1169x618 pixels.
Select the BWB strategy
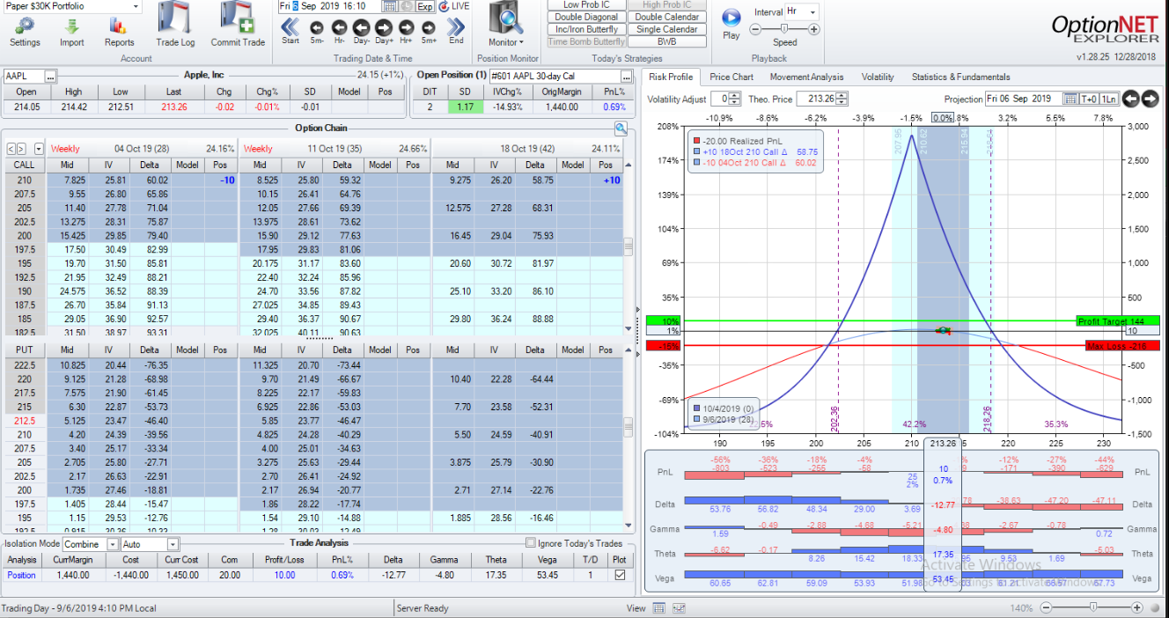point(667,41)
